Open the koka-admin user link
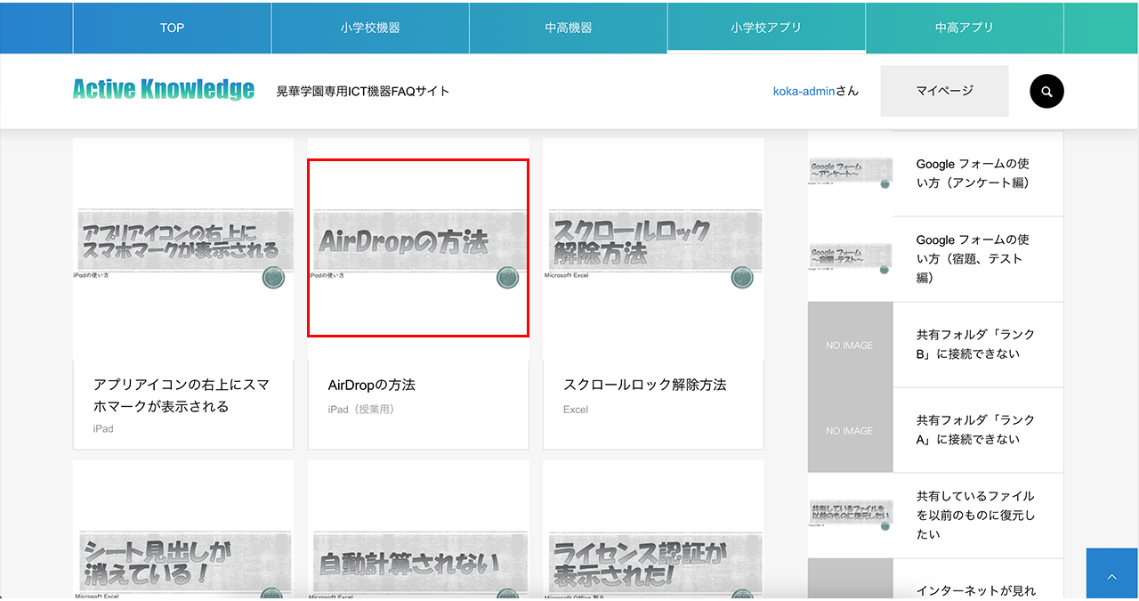 pyautogui.click(x=804, y=91)
